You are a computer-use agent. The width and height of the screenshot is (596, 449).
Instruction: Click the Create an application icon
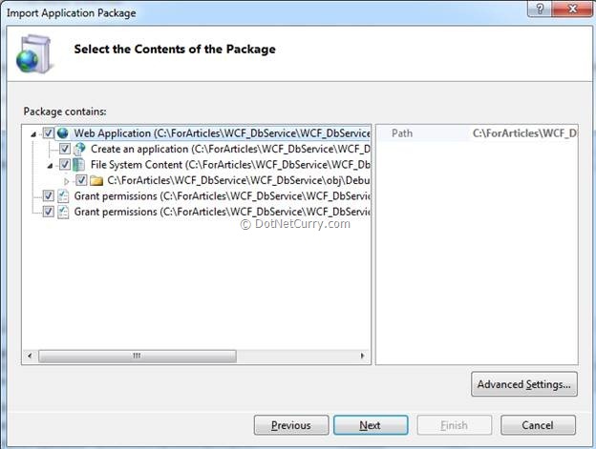coord(79,149)
